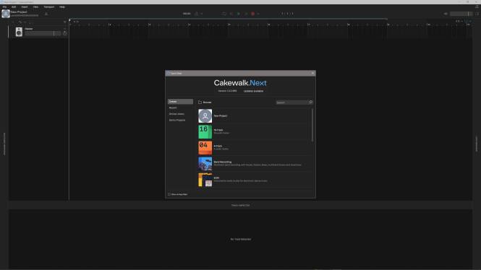Click rewind to start button
481x270 pixels.
[x=231, y=14]
